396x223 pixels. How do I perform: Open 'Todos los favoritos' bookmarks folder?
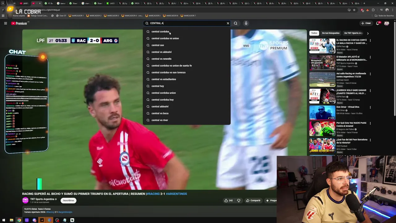(384, 15)
